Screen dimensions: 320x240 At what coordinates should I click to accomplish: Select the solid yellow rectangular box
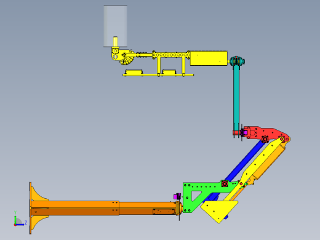(209, 58)
